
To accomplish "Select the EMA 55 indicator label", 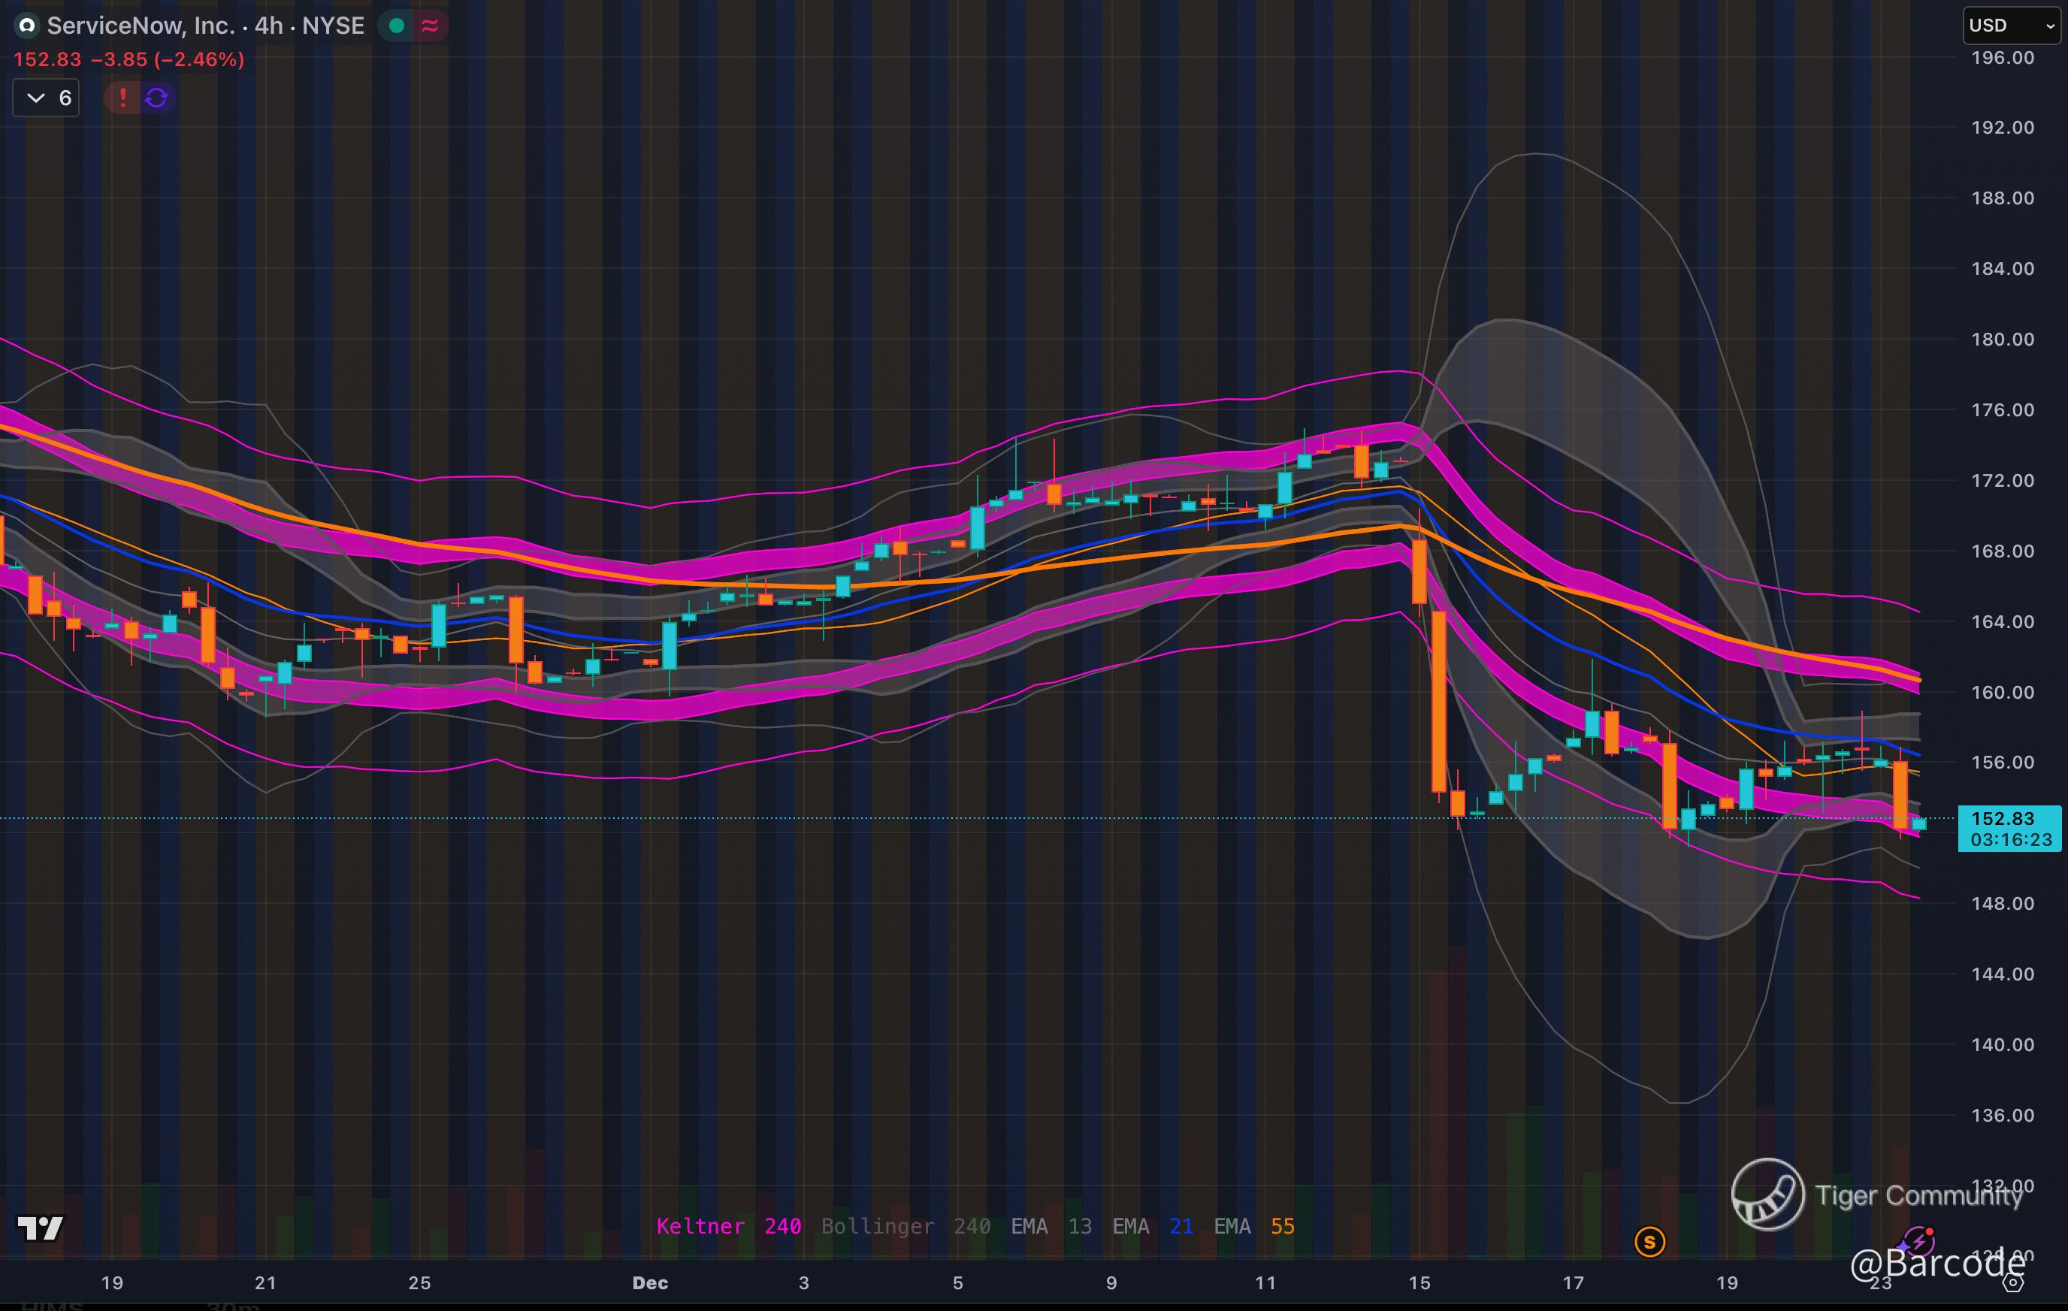I will pyautogui.click(x=1253, y=1226).
